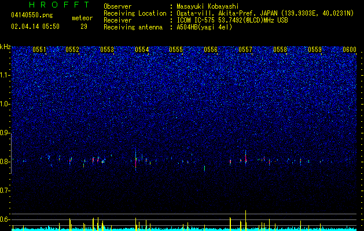Click the Receiving Location label

point(135,13)
